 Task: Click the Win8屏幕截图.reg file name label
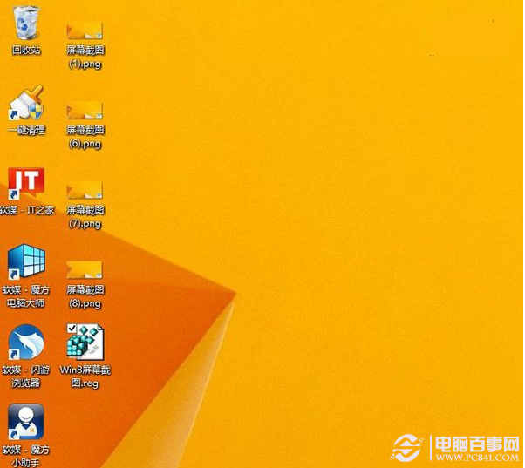click(85, 376)
